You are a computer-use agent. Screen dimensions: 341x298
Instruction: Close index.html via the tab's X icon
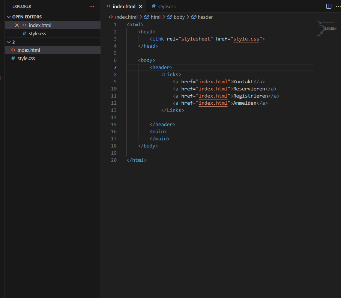point(140,6)
